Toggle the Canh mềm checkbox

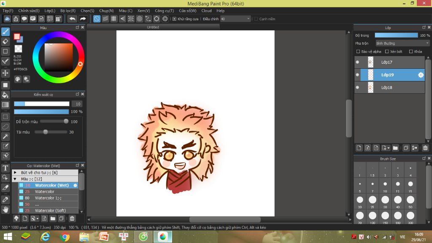pos(256,19)
